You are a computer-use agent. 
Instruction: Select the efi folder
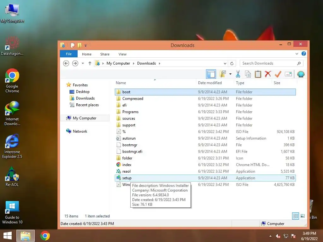click(x=205, y=105)
